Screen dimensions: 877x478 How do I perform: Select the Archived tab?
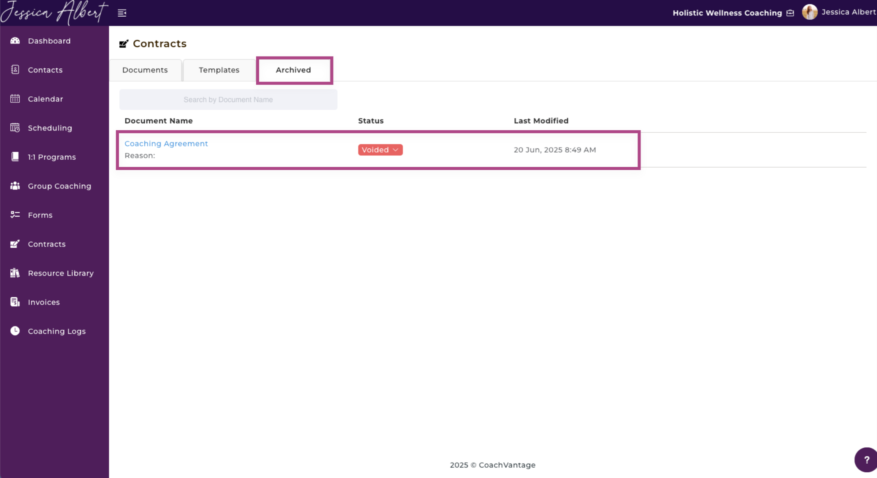tap(294, 70)
